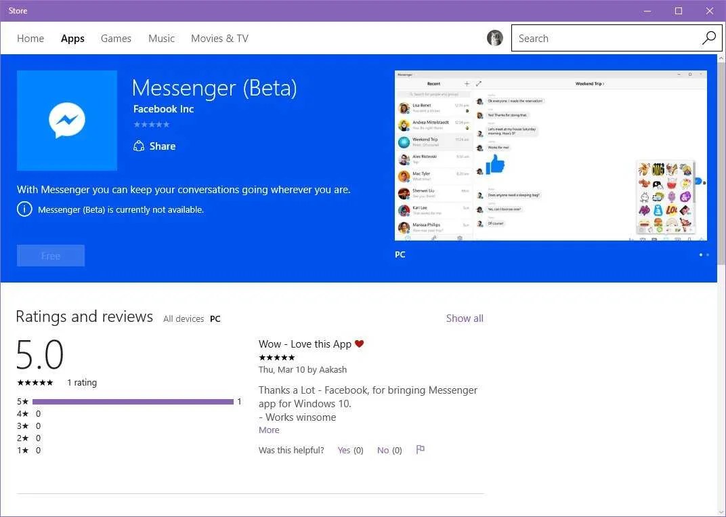726x517 pixels.
Task: Filter reviews by PC
Action: (x=215, y=318)
